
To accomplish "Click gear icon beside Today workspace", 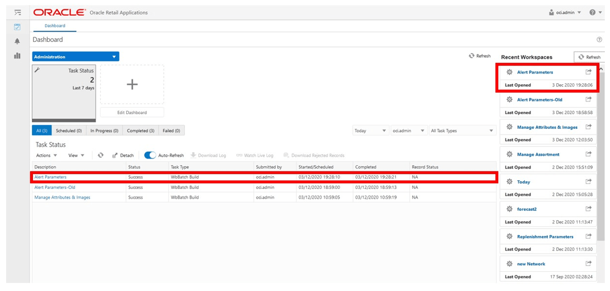I will [509, 181].
